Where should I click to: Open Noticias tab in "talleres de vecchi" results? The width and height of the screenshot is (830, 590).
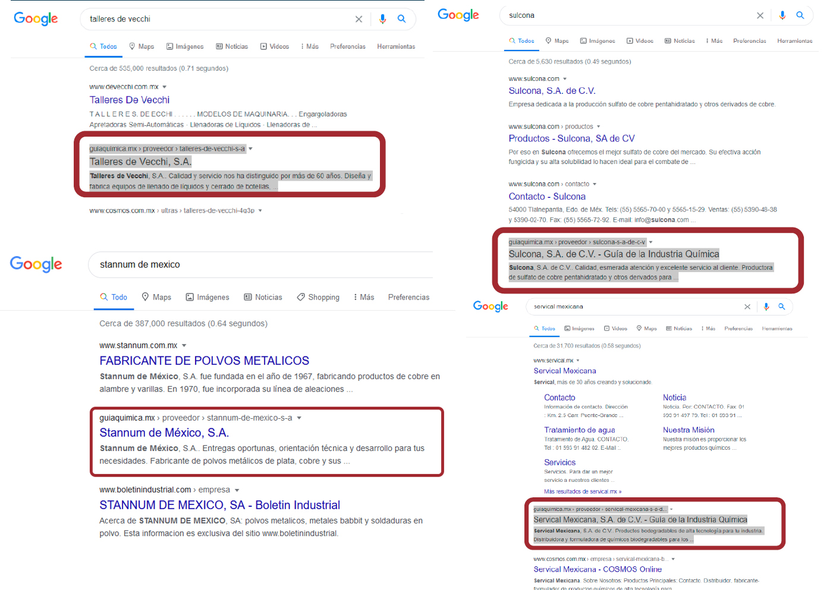point(232,46)
